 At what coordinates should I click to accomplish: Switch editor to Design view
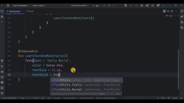click(172, 11)
